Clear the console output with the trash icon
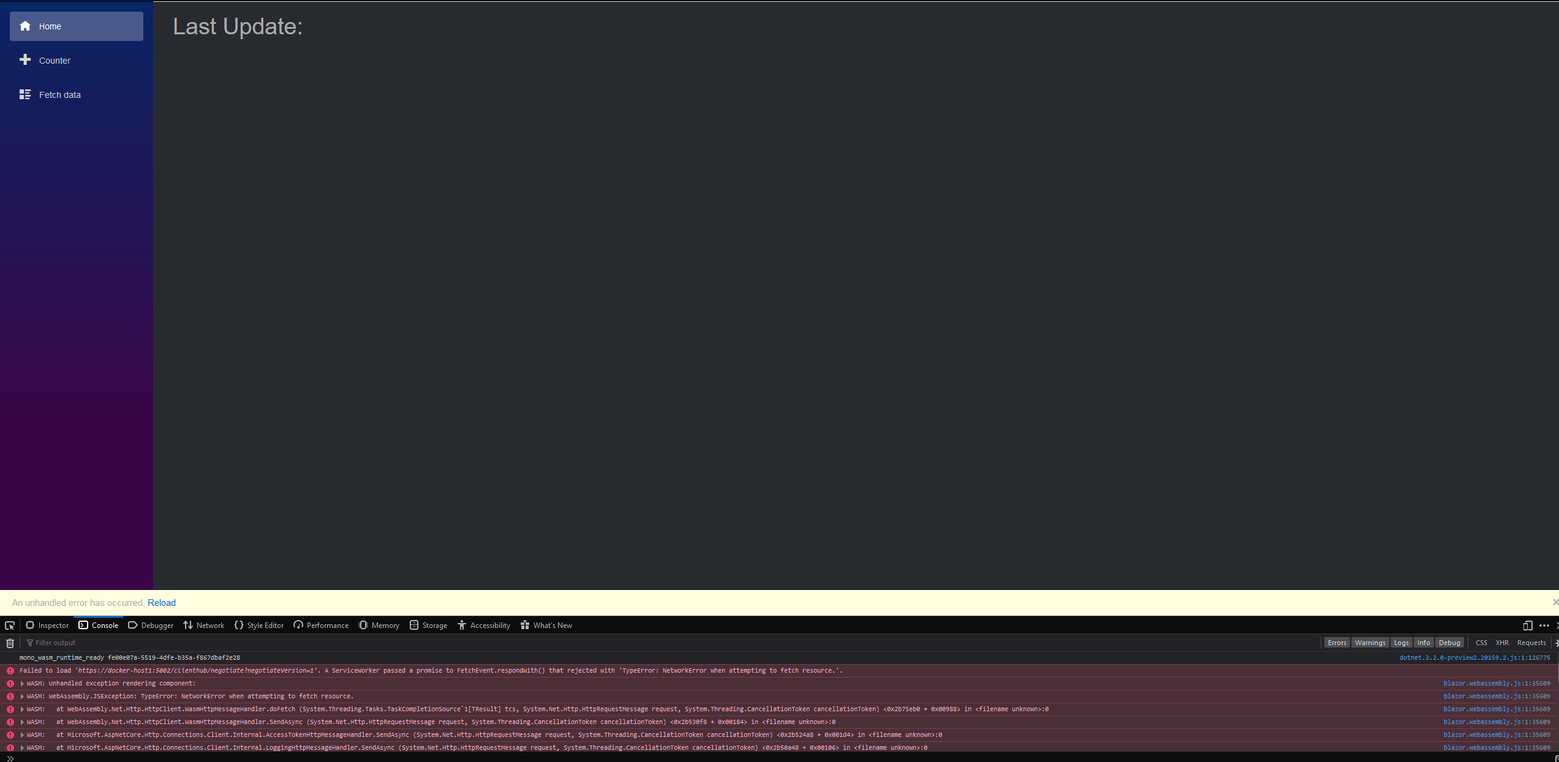This screenshot has height=762, width=1559. [x=10, y=643]
